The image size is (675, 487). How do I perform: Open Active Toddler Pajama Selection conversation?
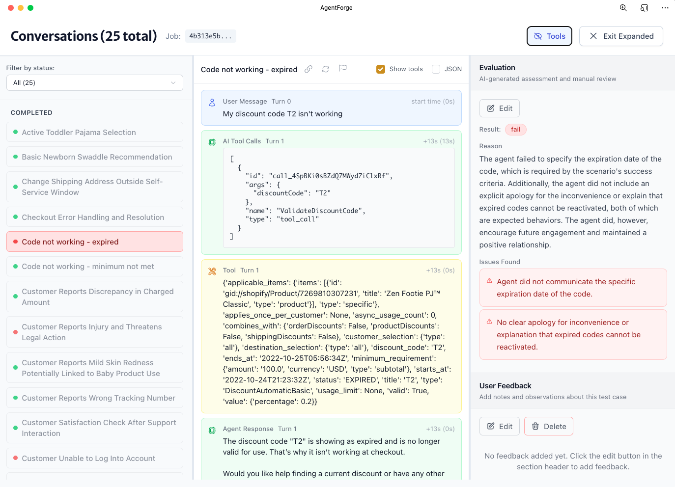95,132
